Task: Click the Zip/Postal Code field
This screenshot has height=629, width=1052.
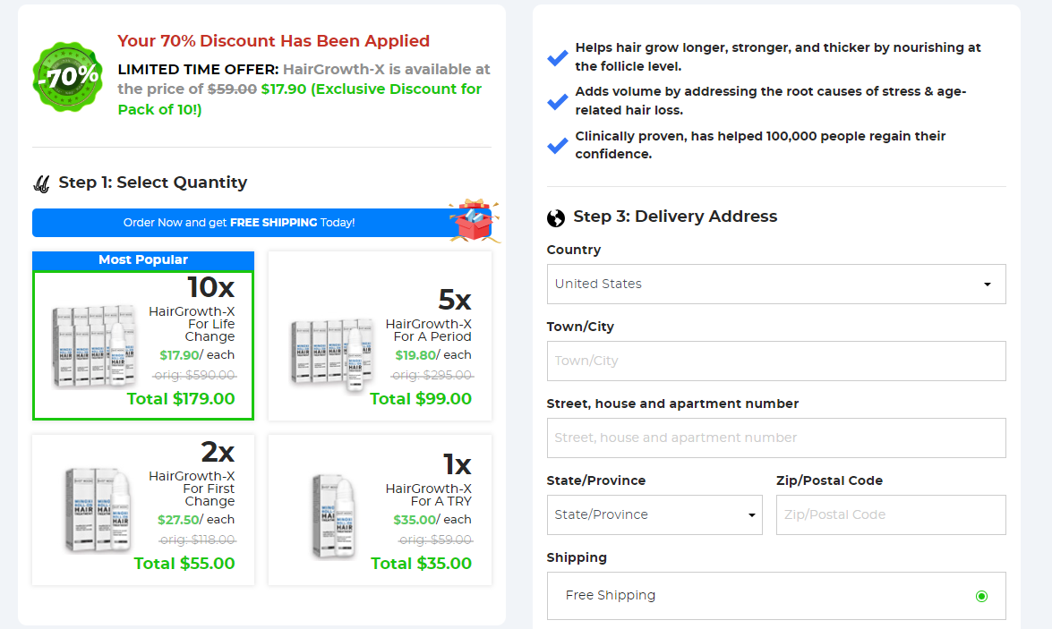Action: pos(890,515)
